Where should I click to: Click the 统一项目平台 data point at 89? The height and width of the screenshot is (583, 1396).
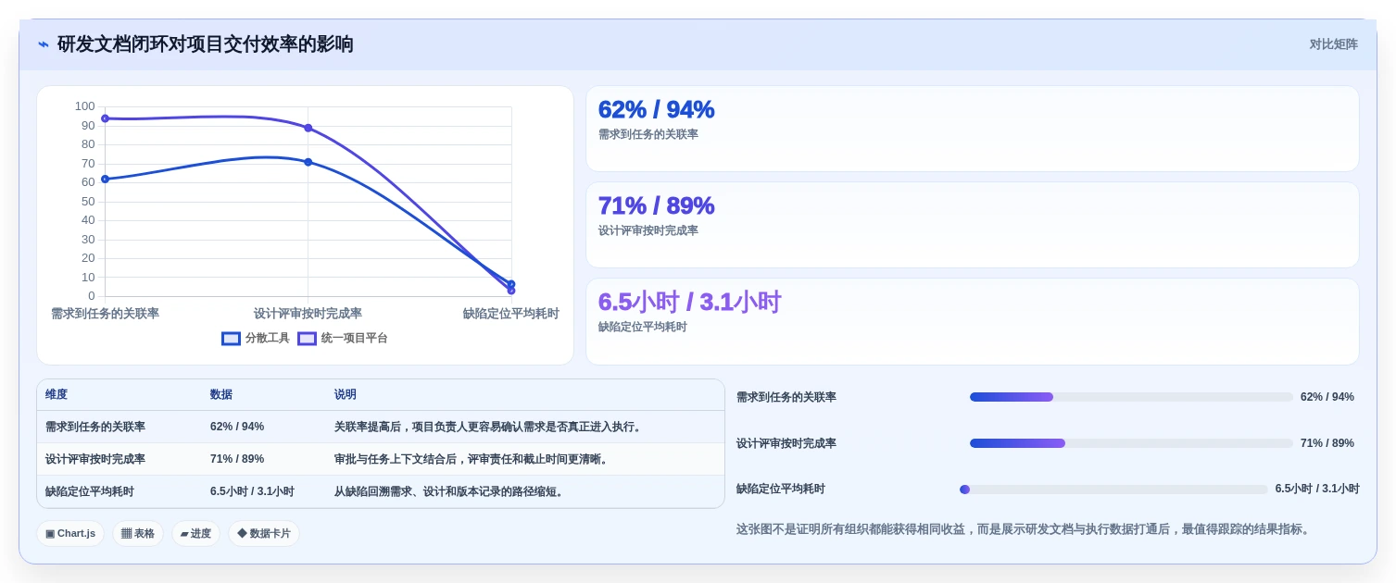point(308,128)
